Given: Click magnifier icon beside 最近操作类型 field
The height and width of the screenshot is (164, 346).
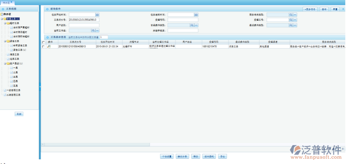Looking at the screenshot, I should pyautogui.click(x=291, y=25).
